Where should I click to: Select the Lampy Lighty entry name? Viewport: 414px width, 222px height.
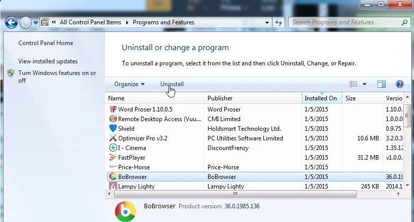136,187
